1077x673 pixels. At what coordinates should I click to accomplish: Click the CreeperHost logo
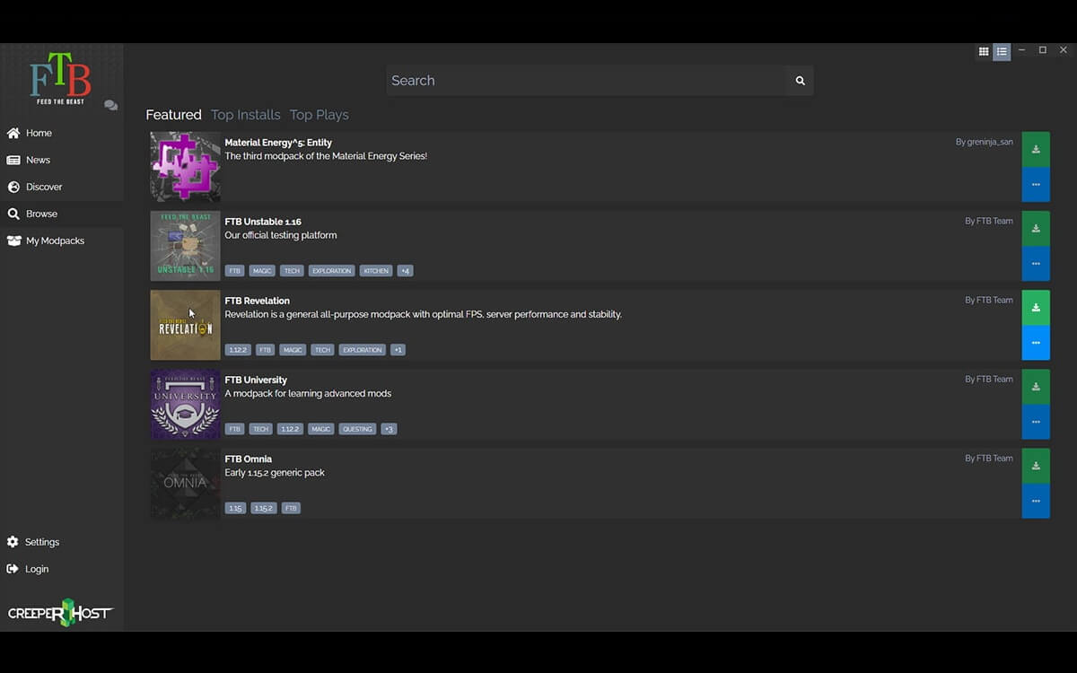61,613
